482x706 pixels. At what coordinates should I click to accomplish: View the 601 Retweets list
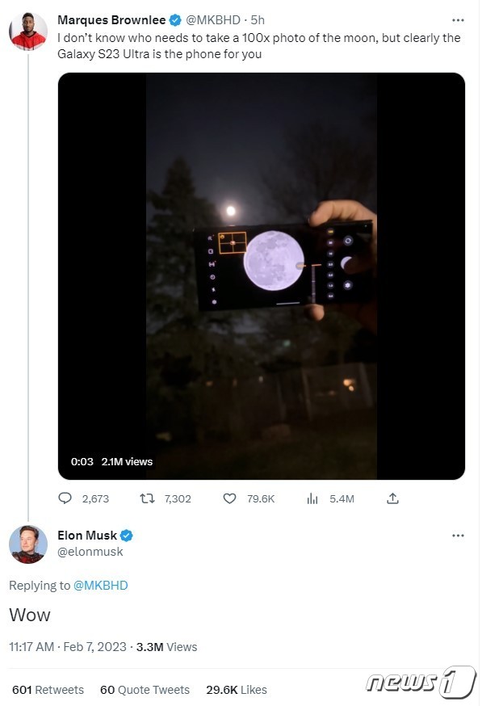[x=48, y=690]
